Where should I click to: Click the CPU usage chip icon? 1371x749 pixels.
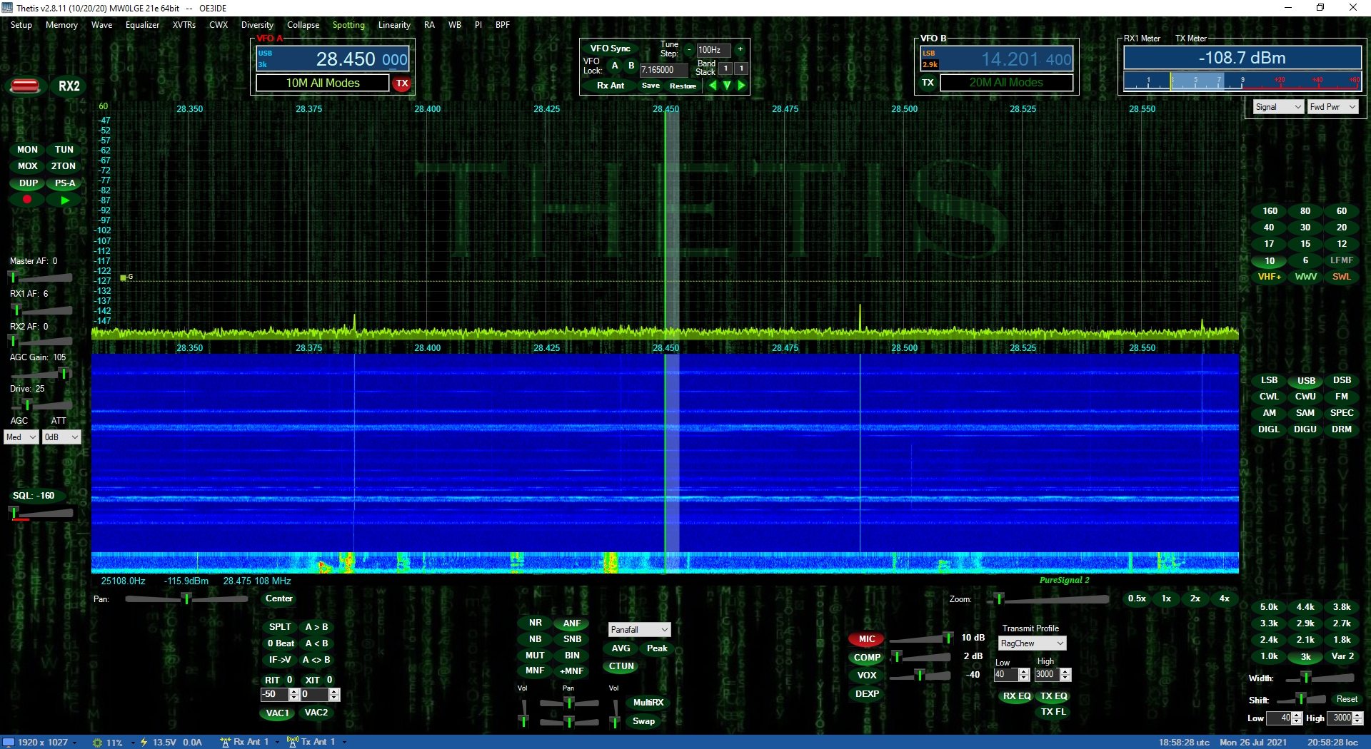point(98,743)
